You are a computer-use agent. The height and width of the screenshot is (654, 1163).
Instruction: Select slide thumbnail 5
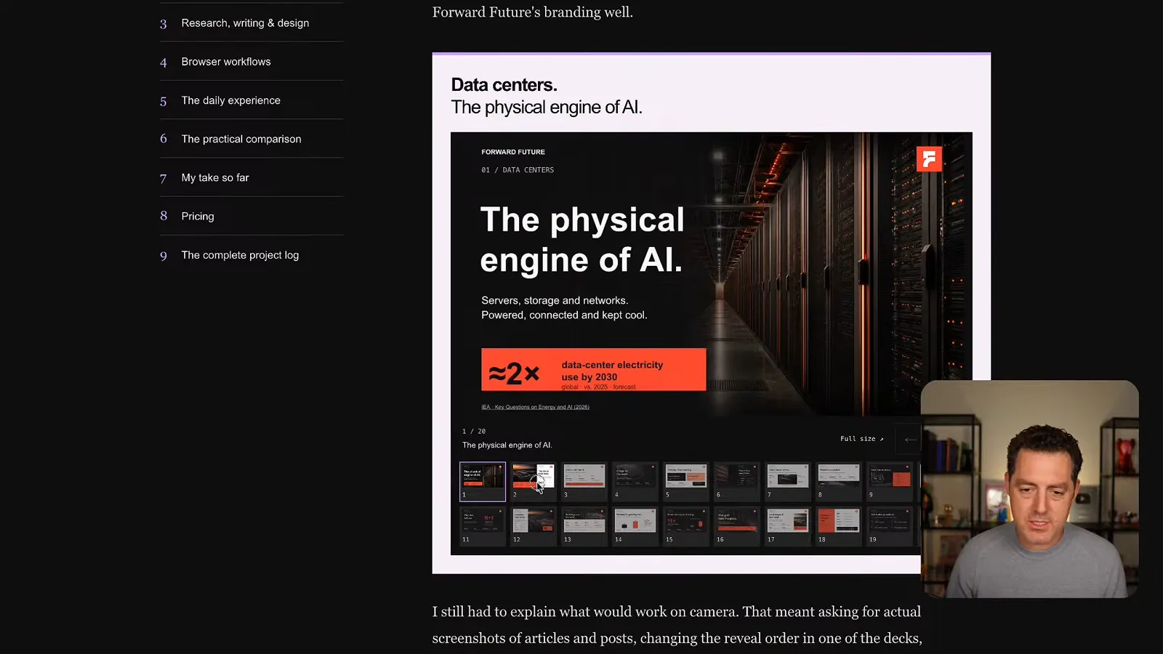tap(686, 481)
